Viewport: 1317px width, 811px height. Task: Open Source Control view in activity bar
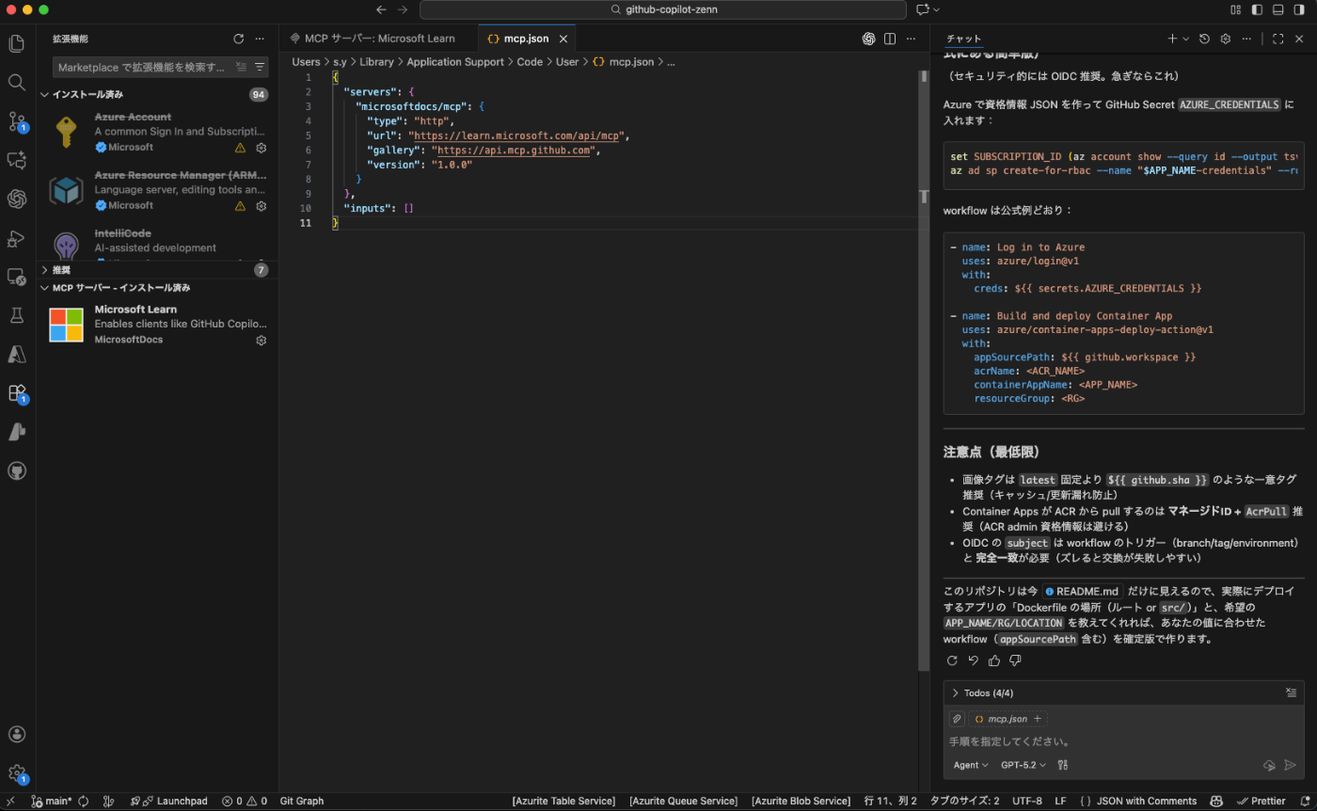pyautogui.click(x=17, y=121)
